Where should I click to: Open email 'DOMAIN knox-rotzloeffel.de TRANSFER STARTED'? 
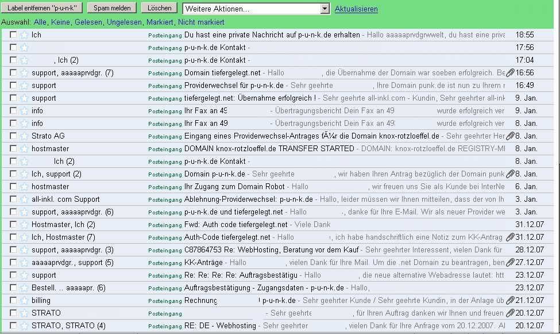pyautogui.click(x=269, y=149)
